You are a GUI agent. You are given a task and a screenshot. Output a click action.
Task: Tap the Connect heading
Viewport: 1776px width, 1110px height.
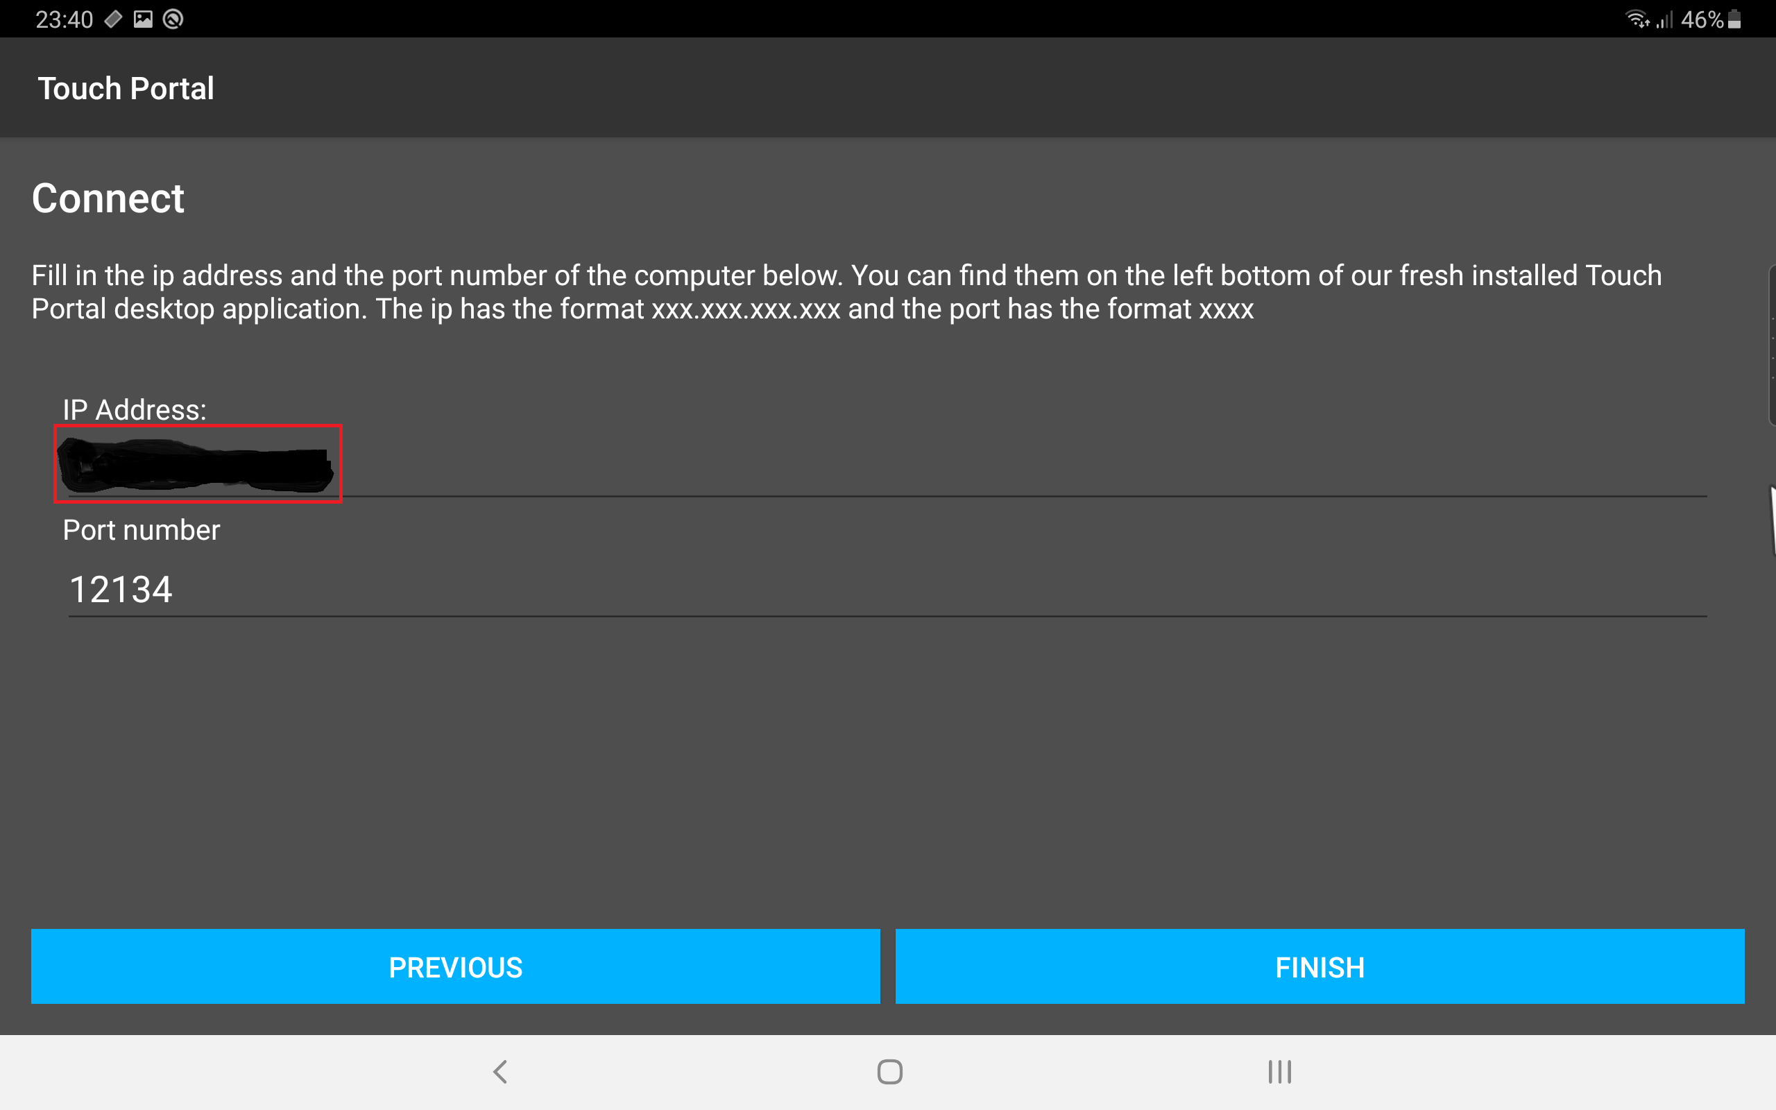click(x=108, y=198)
